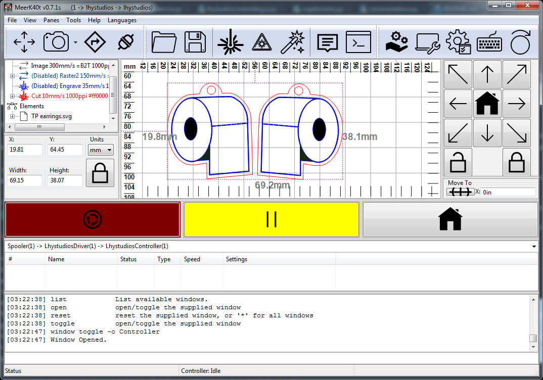Viewport: 543px width, 380px height.
Task: Click the closed padlock lock rail button
Action: coord(516,162)
